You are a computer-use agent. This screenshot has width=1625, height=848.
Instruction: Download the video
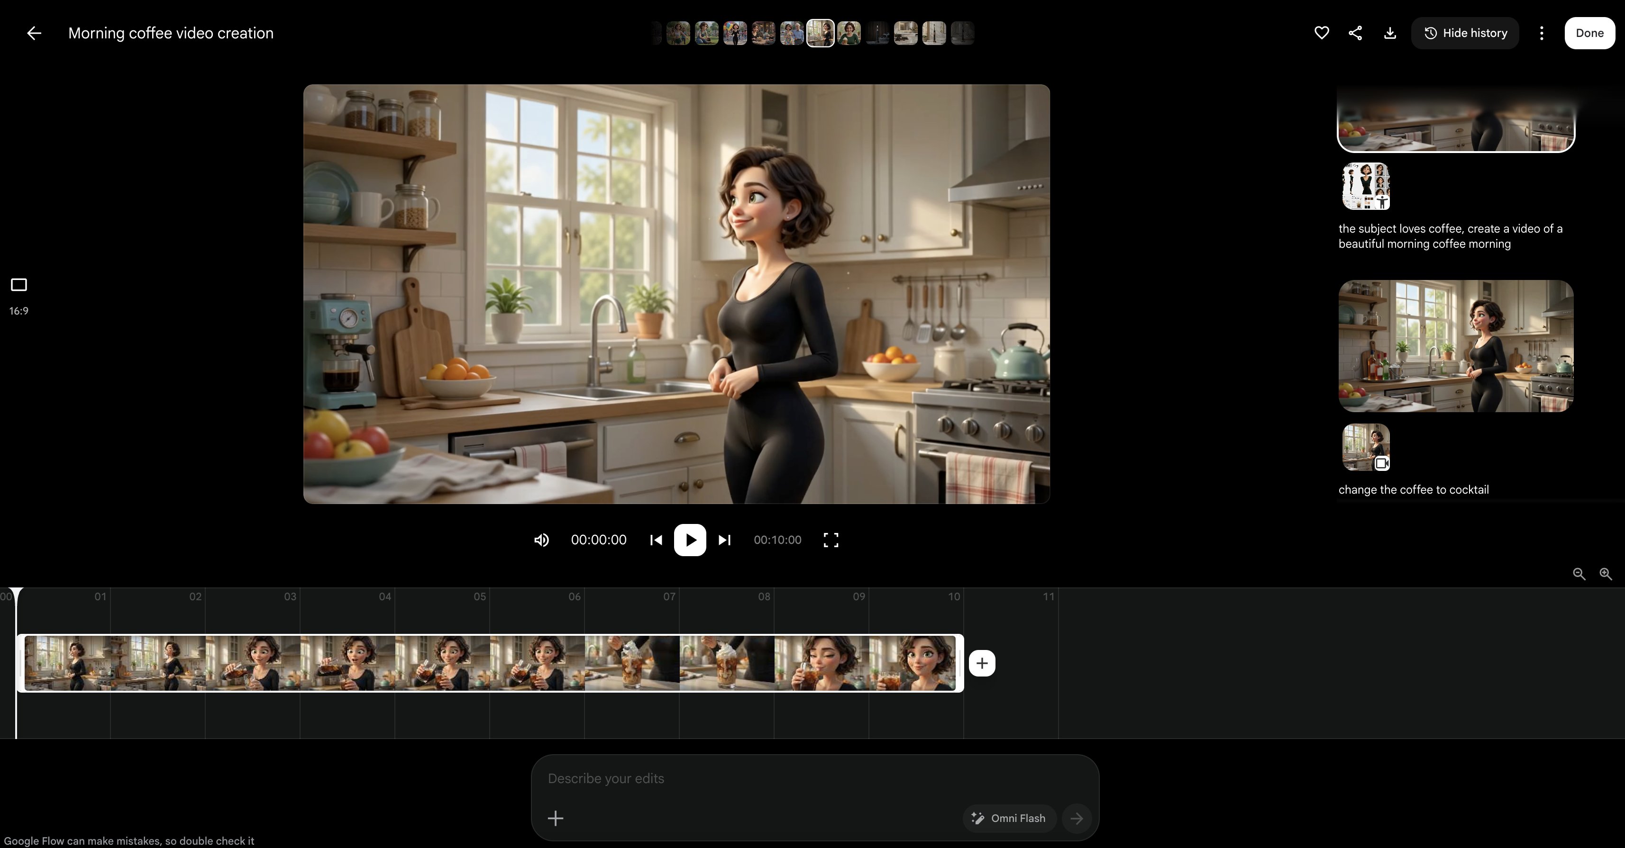click(x=1390, y=33)
